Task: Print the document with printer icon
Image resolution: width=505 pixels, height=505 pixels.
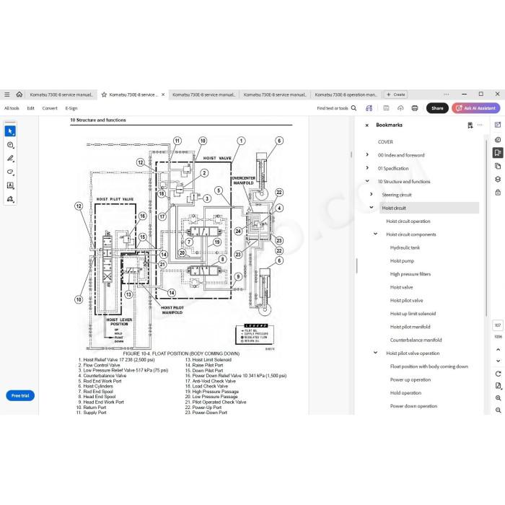Action: pos(415,108)
